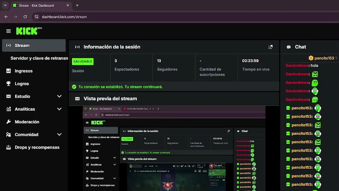Click SanAndrews username on hola message

click(x=297, y=66)
